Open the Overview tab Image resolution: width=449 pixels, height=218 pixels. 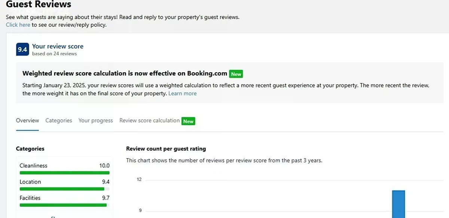click(x=27, y=120)
